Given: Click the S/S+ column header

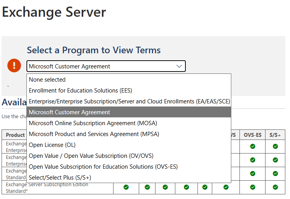Looking at the screenshot, I should click(x=275, y=135).
